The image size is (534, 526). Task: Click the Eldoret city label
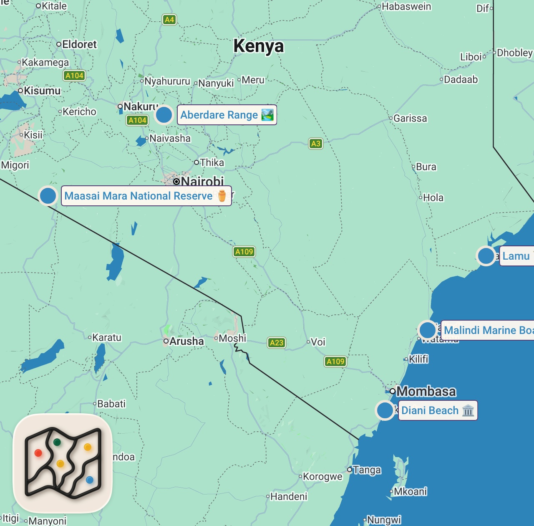click(79, 44)
